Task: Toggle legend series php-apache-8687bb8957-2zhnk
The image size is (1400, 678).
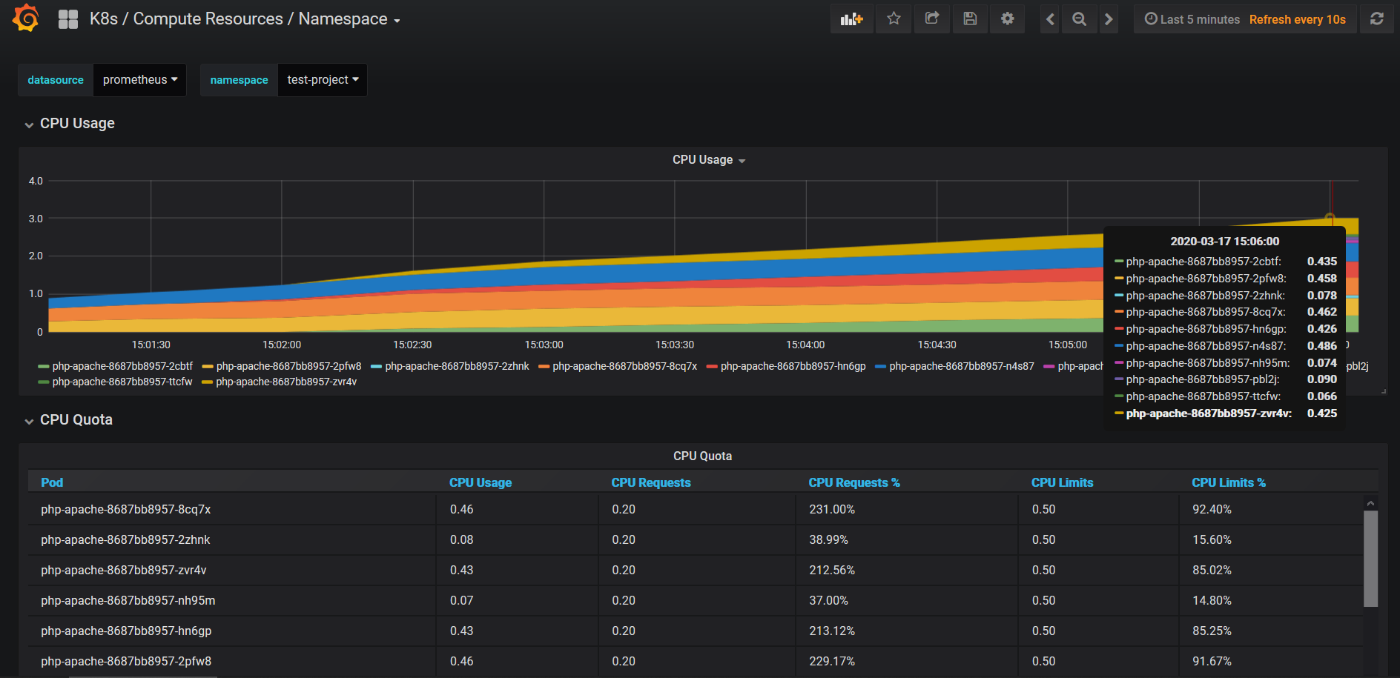Action: 457,366
